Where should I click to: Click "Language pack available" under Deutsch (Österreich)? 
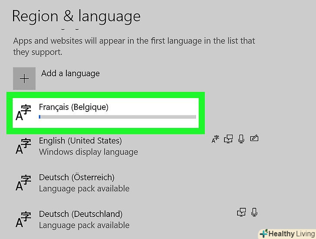click(84, 189)
